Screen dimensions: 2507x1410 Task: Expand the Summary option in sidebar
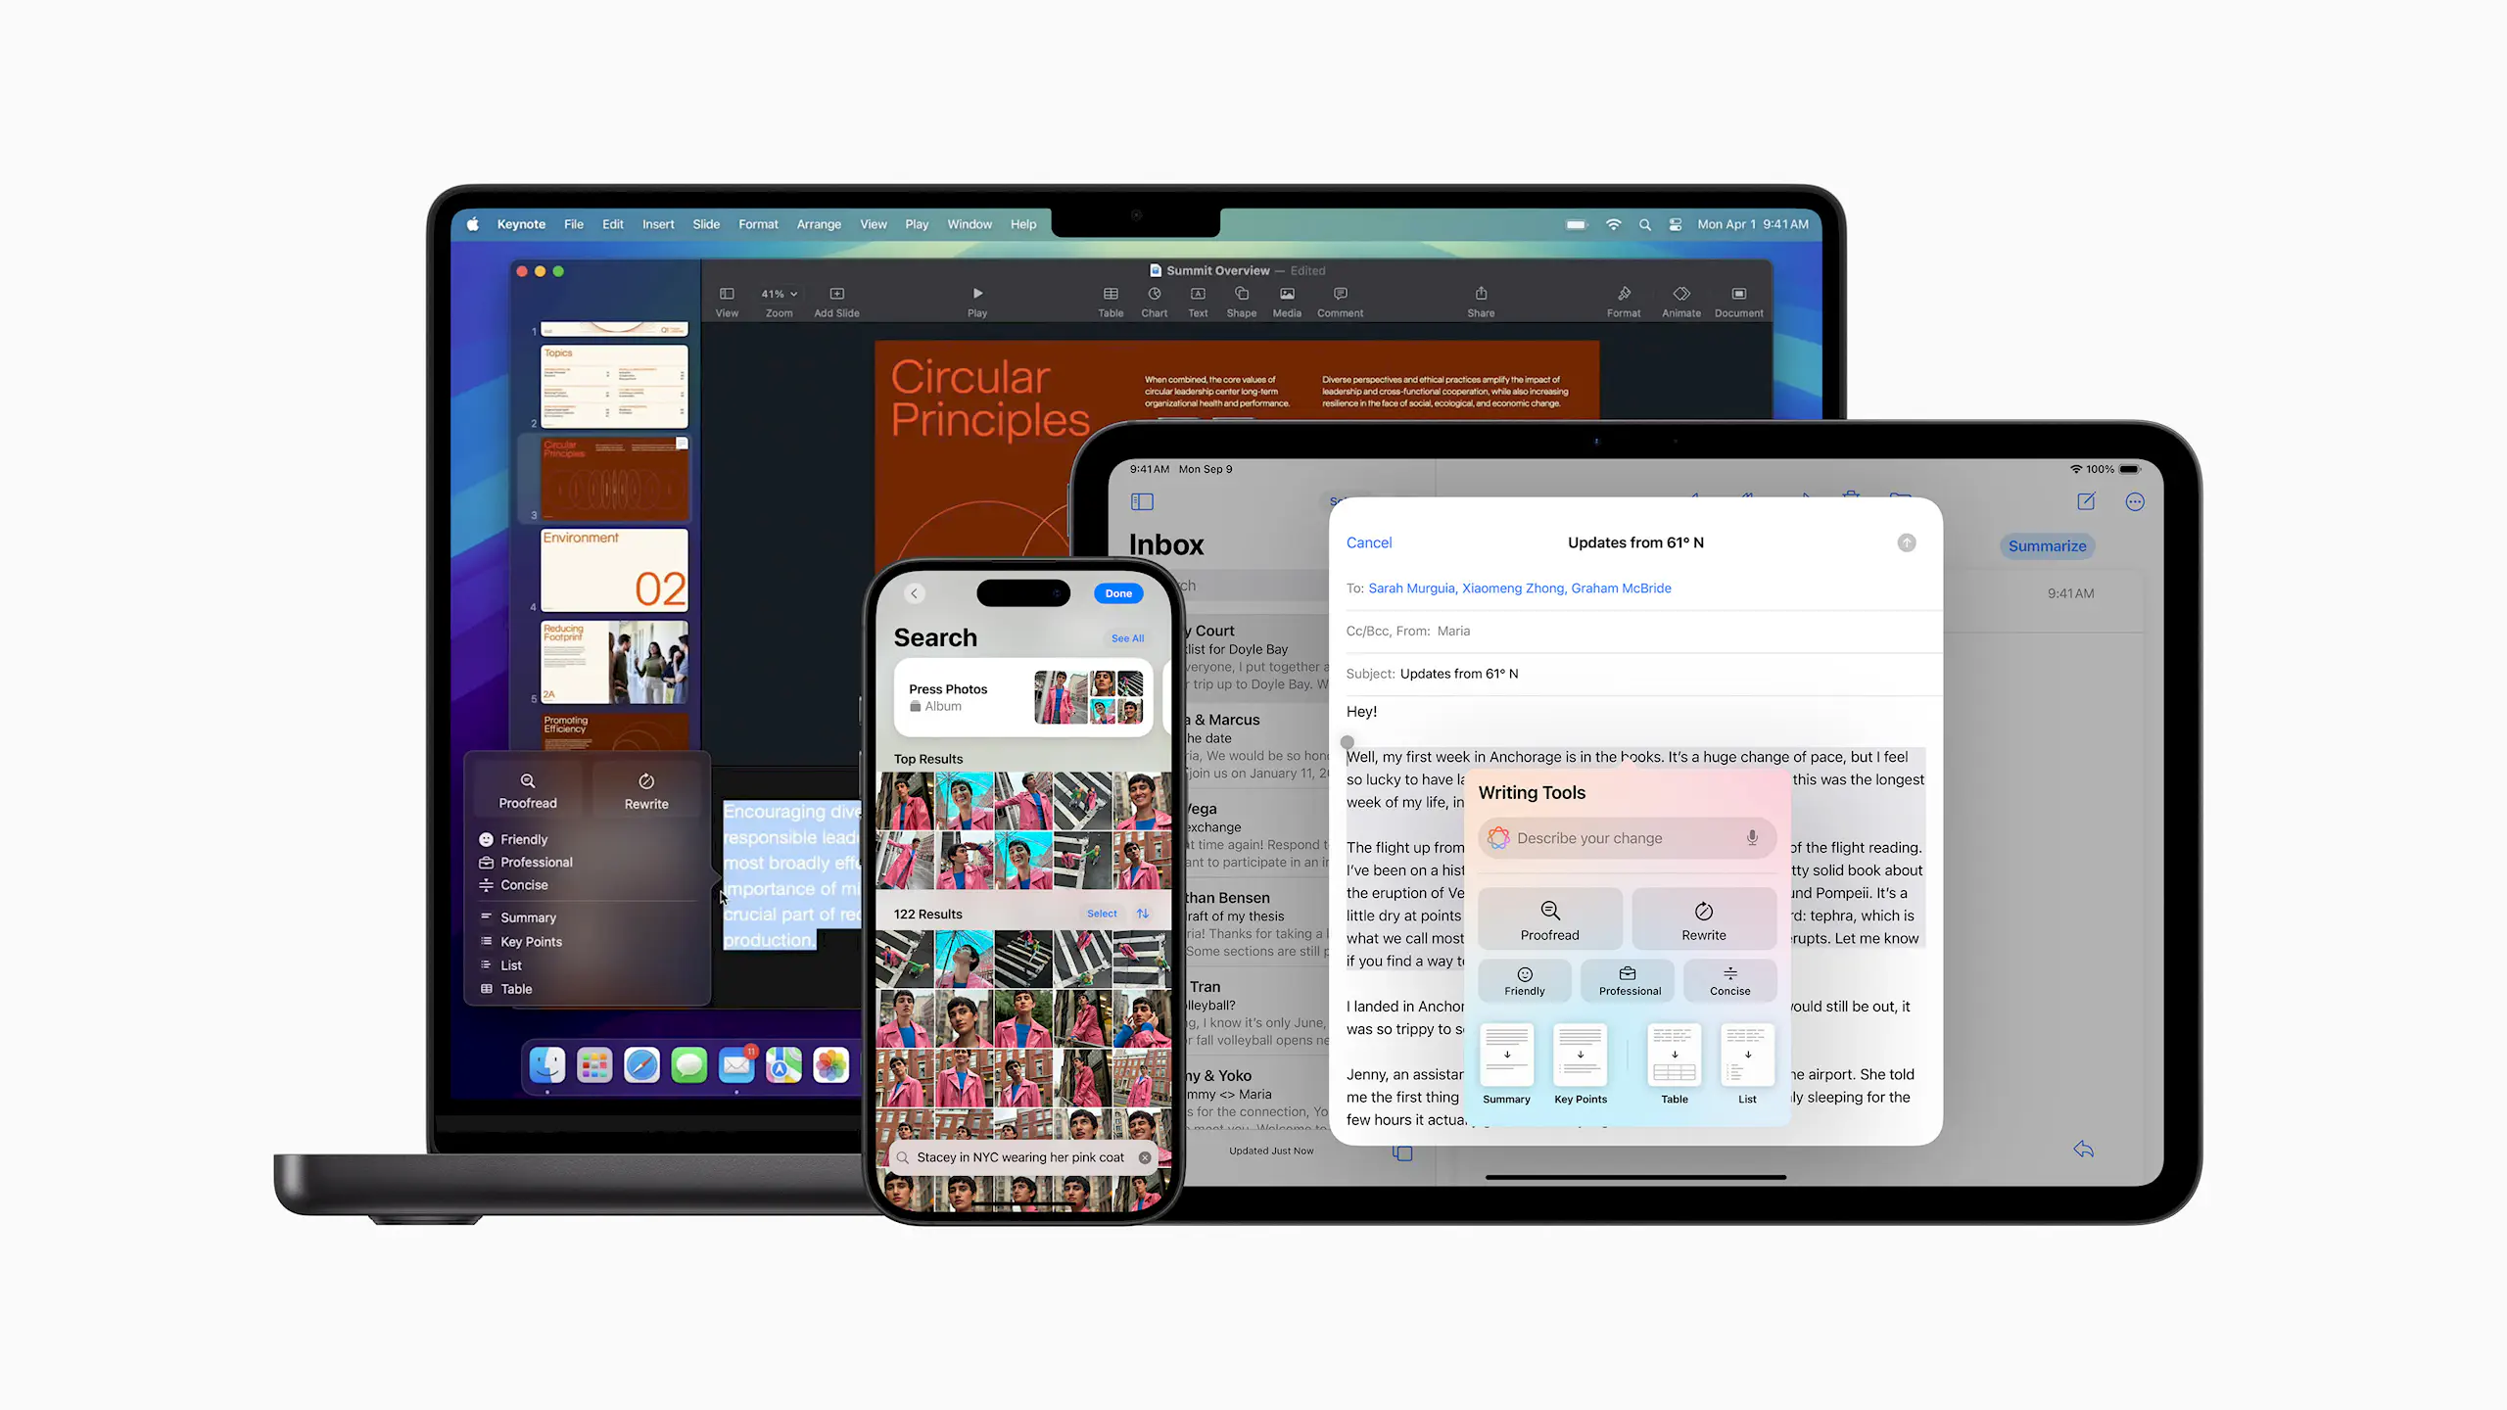tap(529, 917)
